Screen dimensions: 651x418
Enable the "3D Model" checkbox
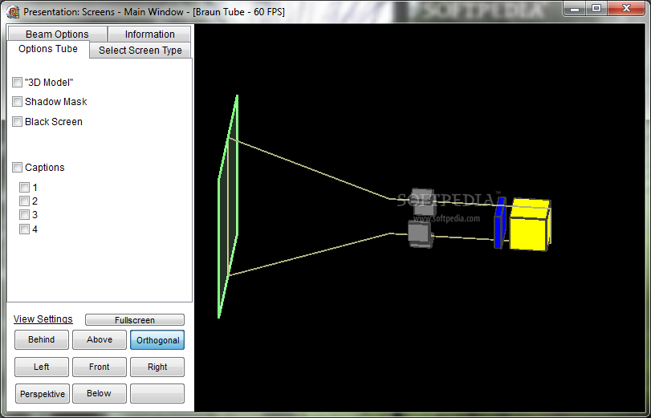click(x=17, y=82)
